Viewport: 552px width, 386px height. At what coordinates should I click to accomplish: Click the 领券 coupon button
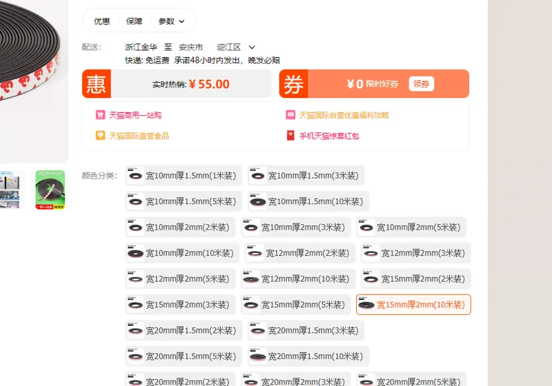(x=421, y=83)
